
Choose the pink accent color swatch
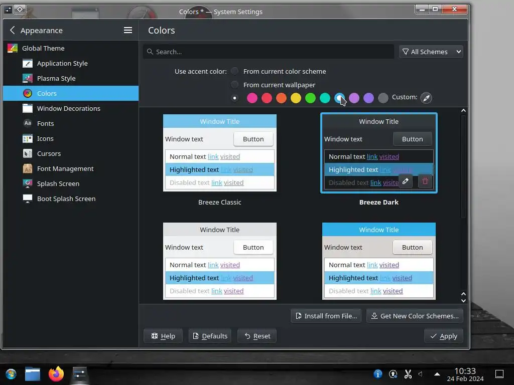click(x=252, y=98)
